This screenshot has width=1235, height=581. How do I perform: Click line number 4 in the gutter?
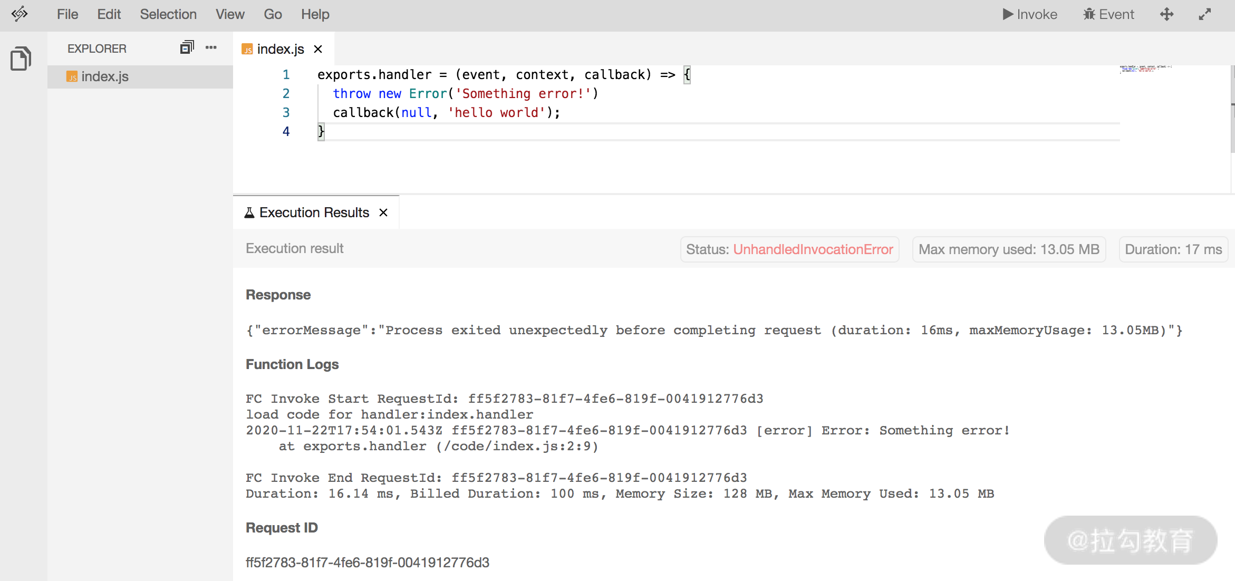pos(286,131)
